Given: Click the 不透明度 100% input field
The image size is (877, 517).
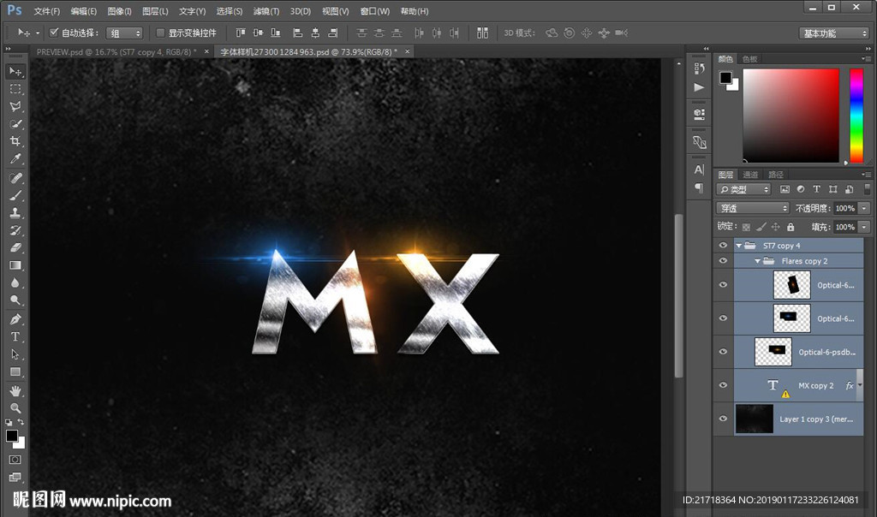Looking at the screenshot, I should pyautogui.click(x=844, y=208).
